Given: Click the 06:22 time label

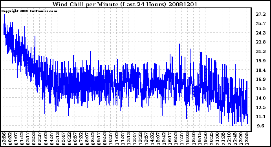Looking at the screenshot, I should (x=69, y=139).
